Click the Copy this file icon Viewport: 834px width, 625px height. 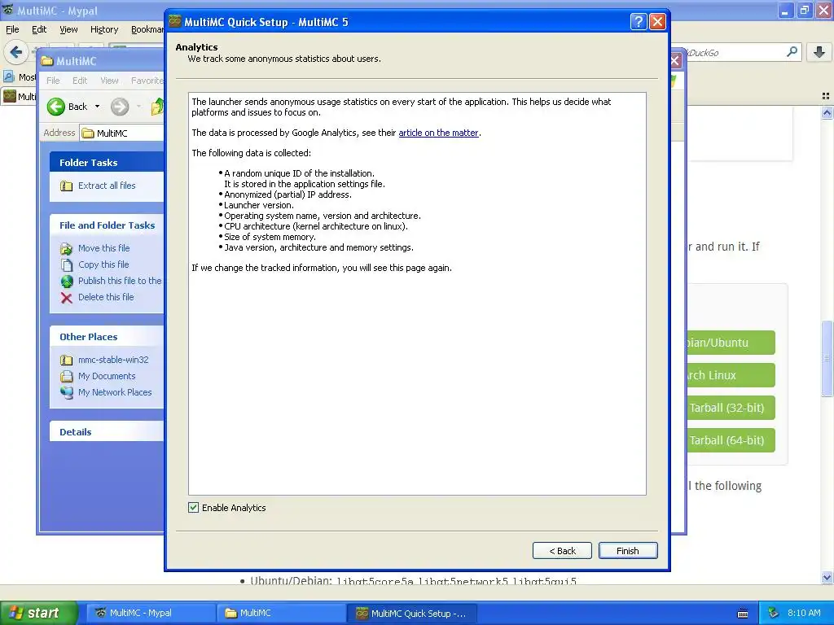coord(67,264)
